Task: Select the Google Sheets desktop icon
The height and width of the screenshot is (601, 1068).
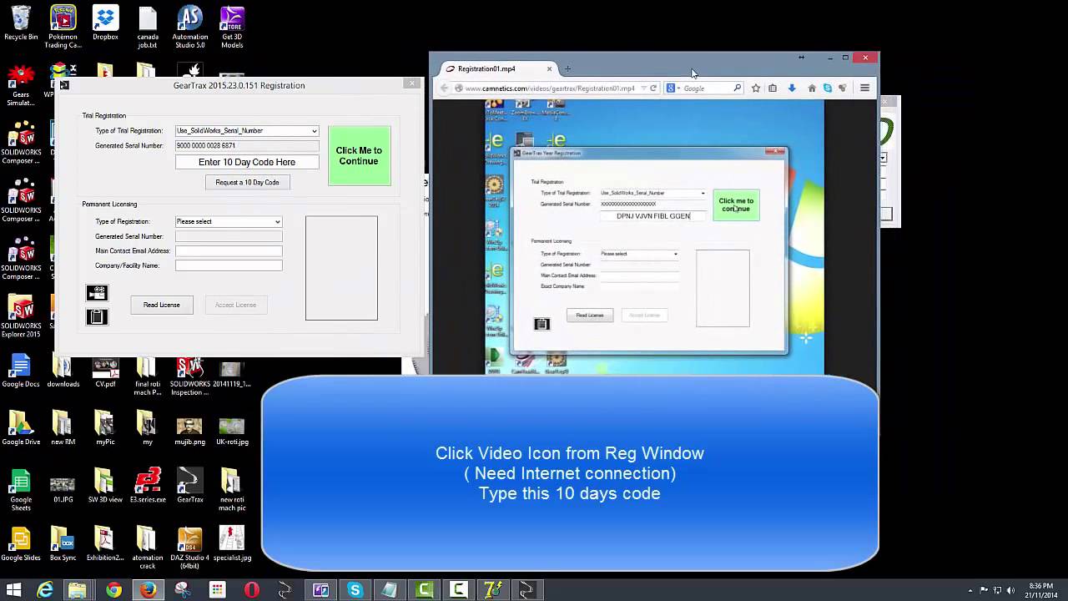Action: [21, 488]
